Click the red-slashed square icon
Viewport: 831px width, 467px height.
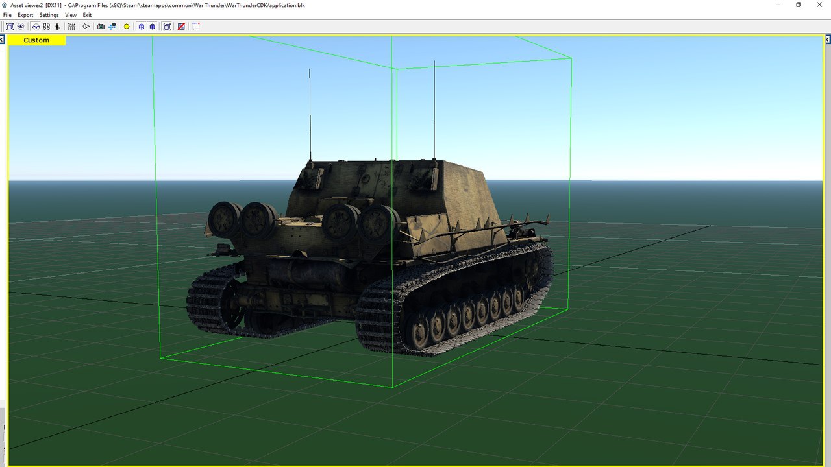pos(181,27)
